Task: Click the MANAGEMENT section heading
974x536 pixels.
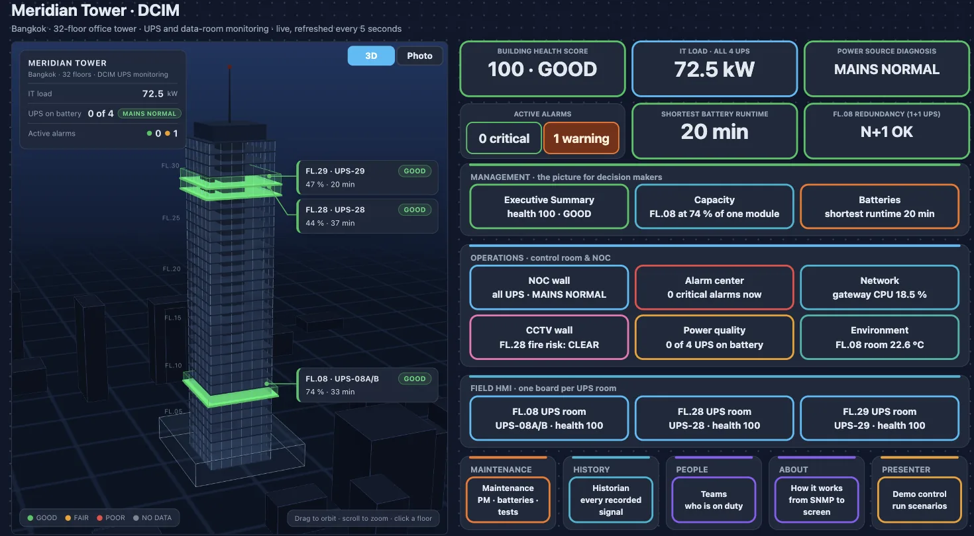Action: (567, 177)
